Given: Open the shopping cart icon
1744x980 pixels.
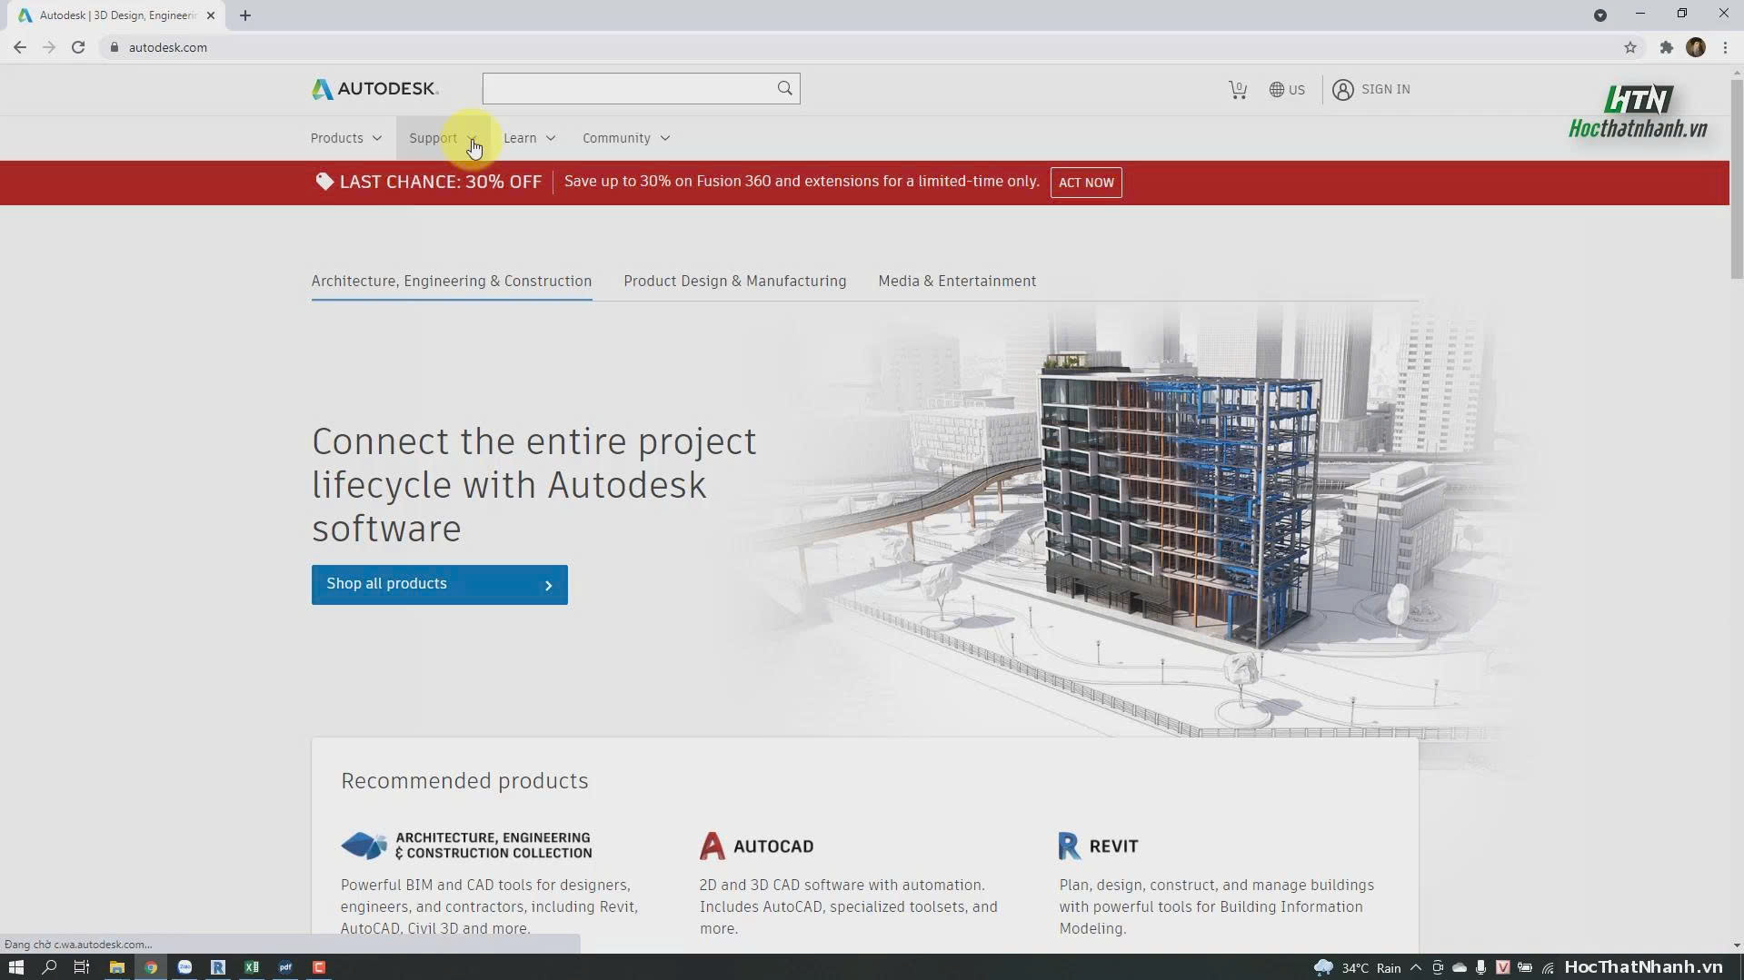Looking at the screenshot, I should pos(1237,89).
